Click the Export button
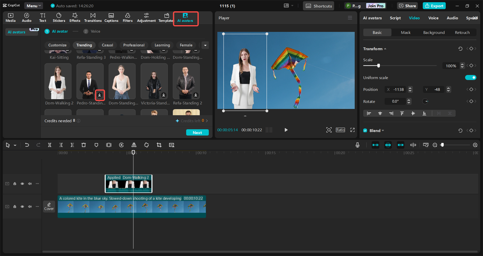Image resolution: width=483 pixels, height=256 pixels. 434,6
